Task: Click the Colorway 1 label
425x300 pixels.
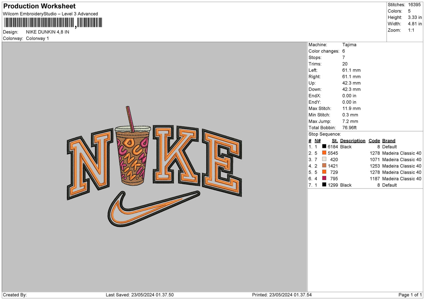Action: pos(38,38)
